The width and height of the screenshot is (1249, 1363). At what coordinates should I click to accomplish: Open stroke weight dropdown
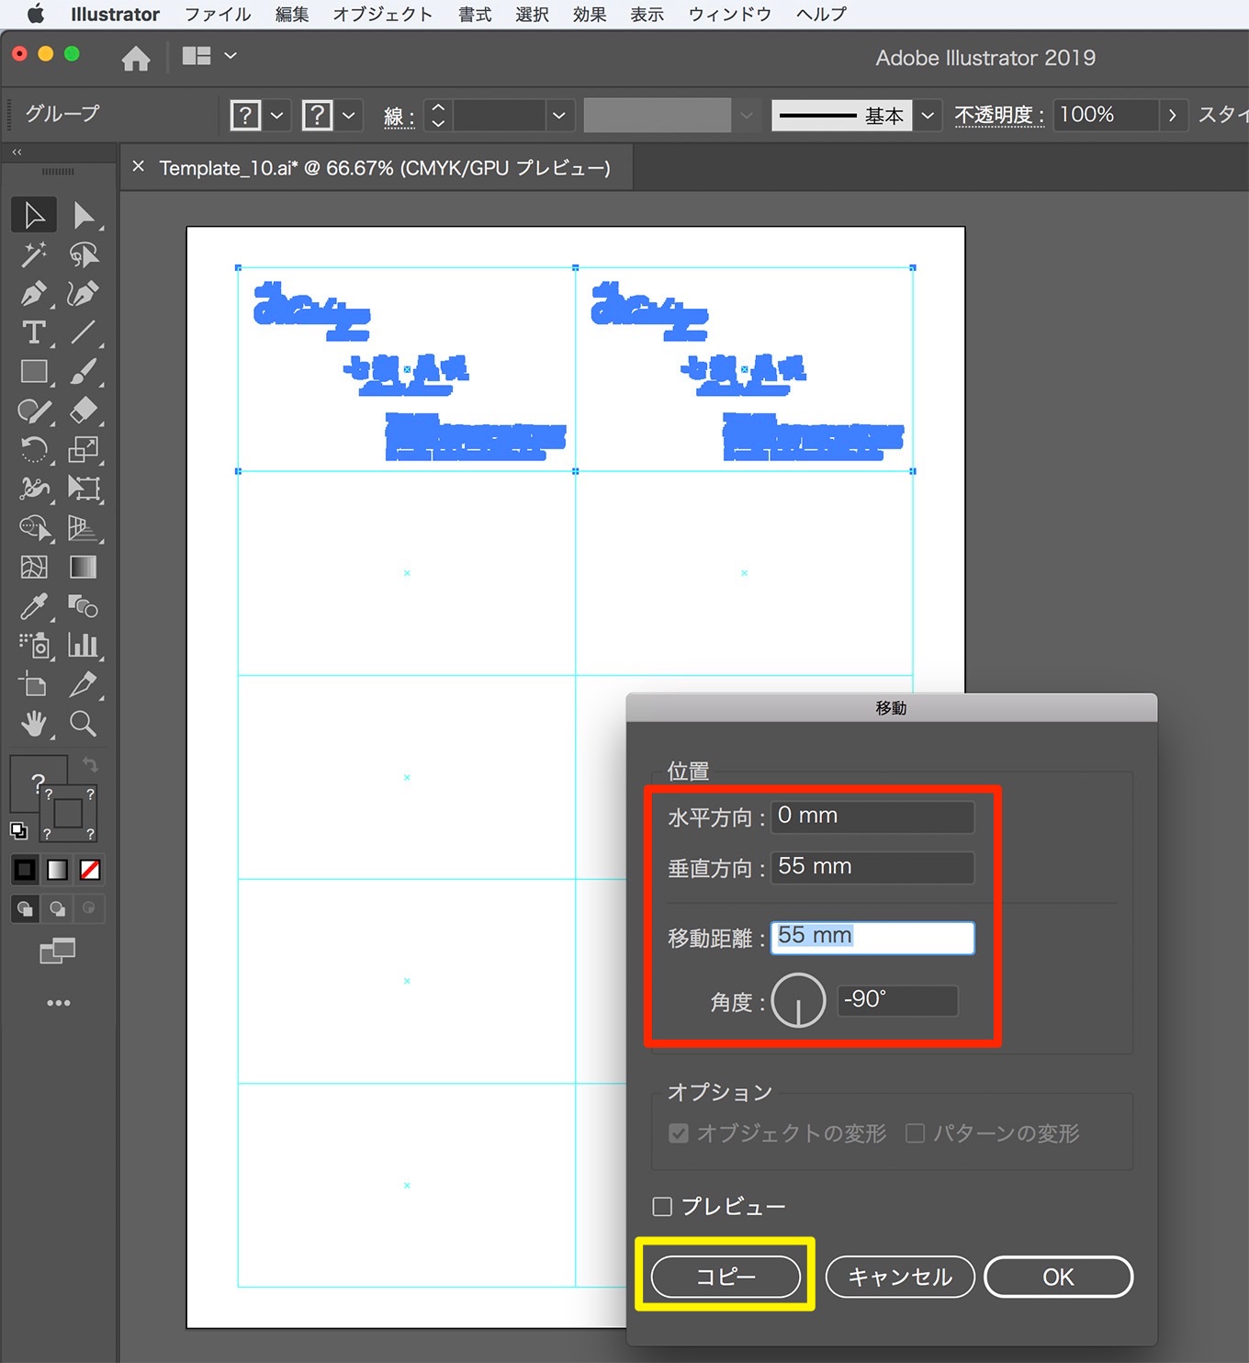coord(558,116)
